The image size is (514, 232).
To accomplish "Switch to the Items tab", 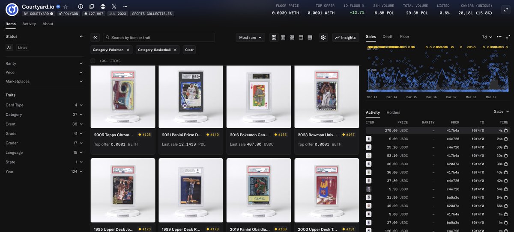I will (x=11, y=24).
